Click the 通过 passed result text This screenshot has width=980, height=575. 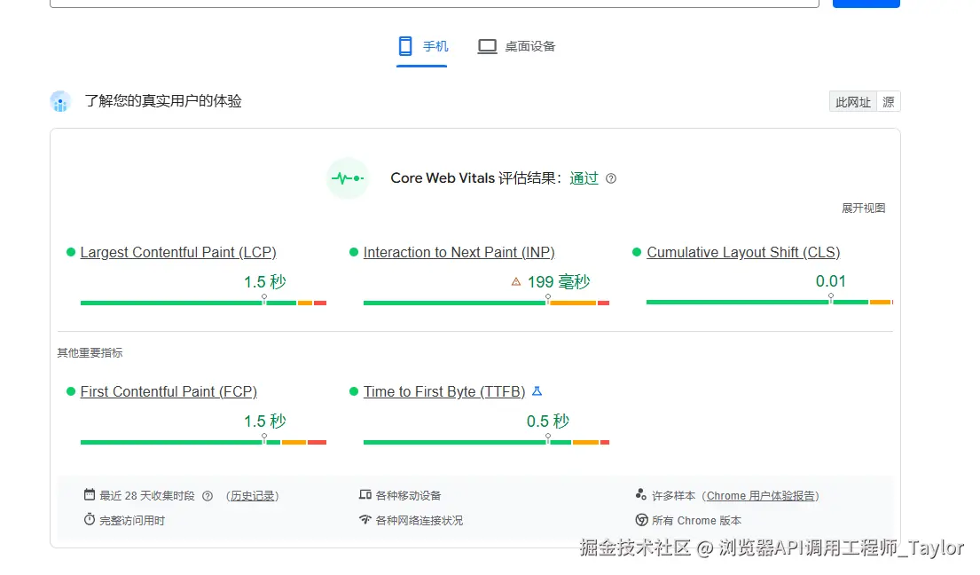click(x=584, y=178)
